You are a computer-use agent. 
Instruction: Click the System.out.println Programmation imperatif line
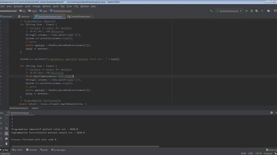pos(70,59)
